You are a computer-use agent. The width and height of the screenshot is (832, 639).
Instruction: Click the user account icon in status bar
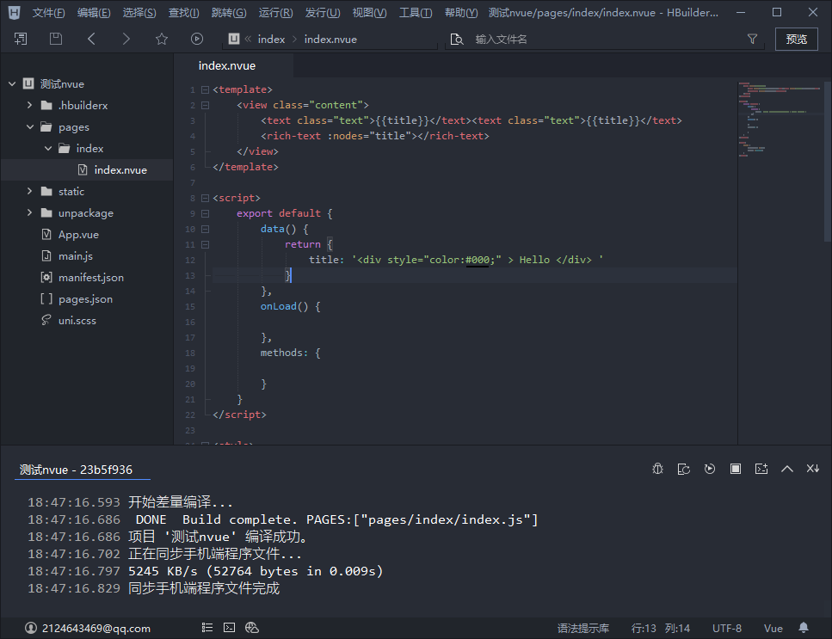pos(31,628)
